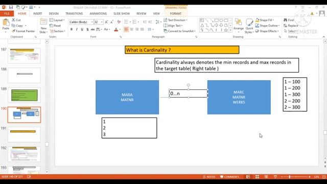Insert a New Slide

point(43,26)
